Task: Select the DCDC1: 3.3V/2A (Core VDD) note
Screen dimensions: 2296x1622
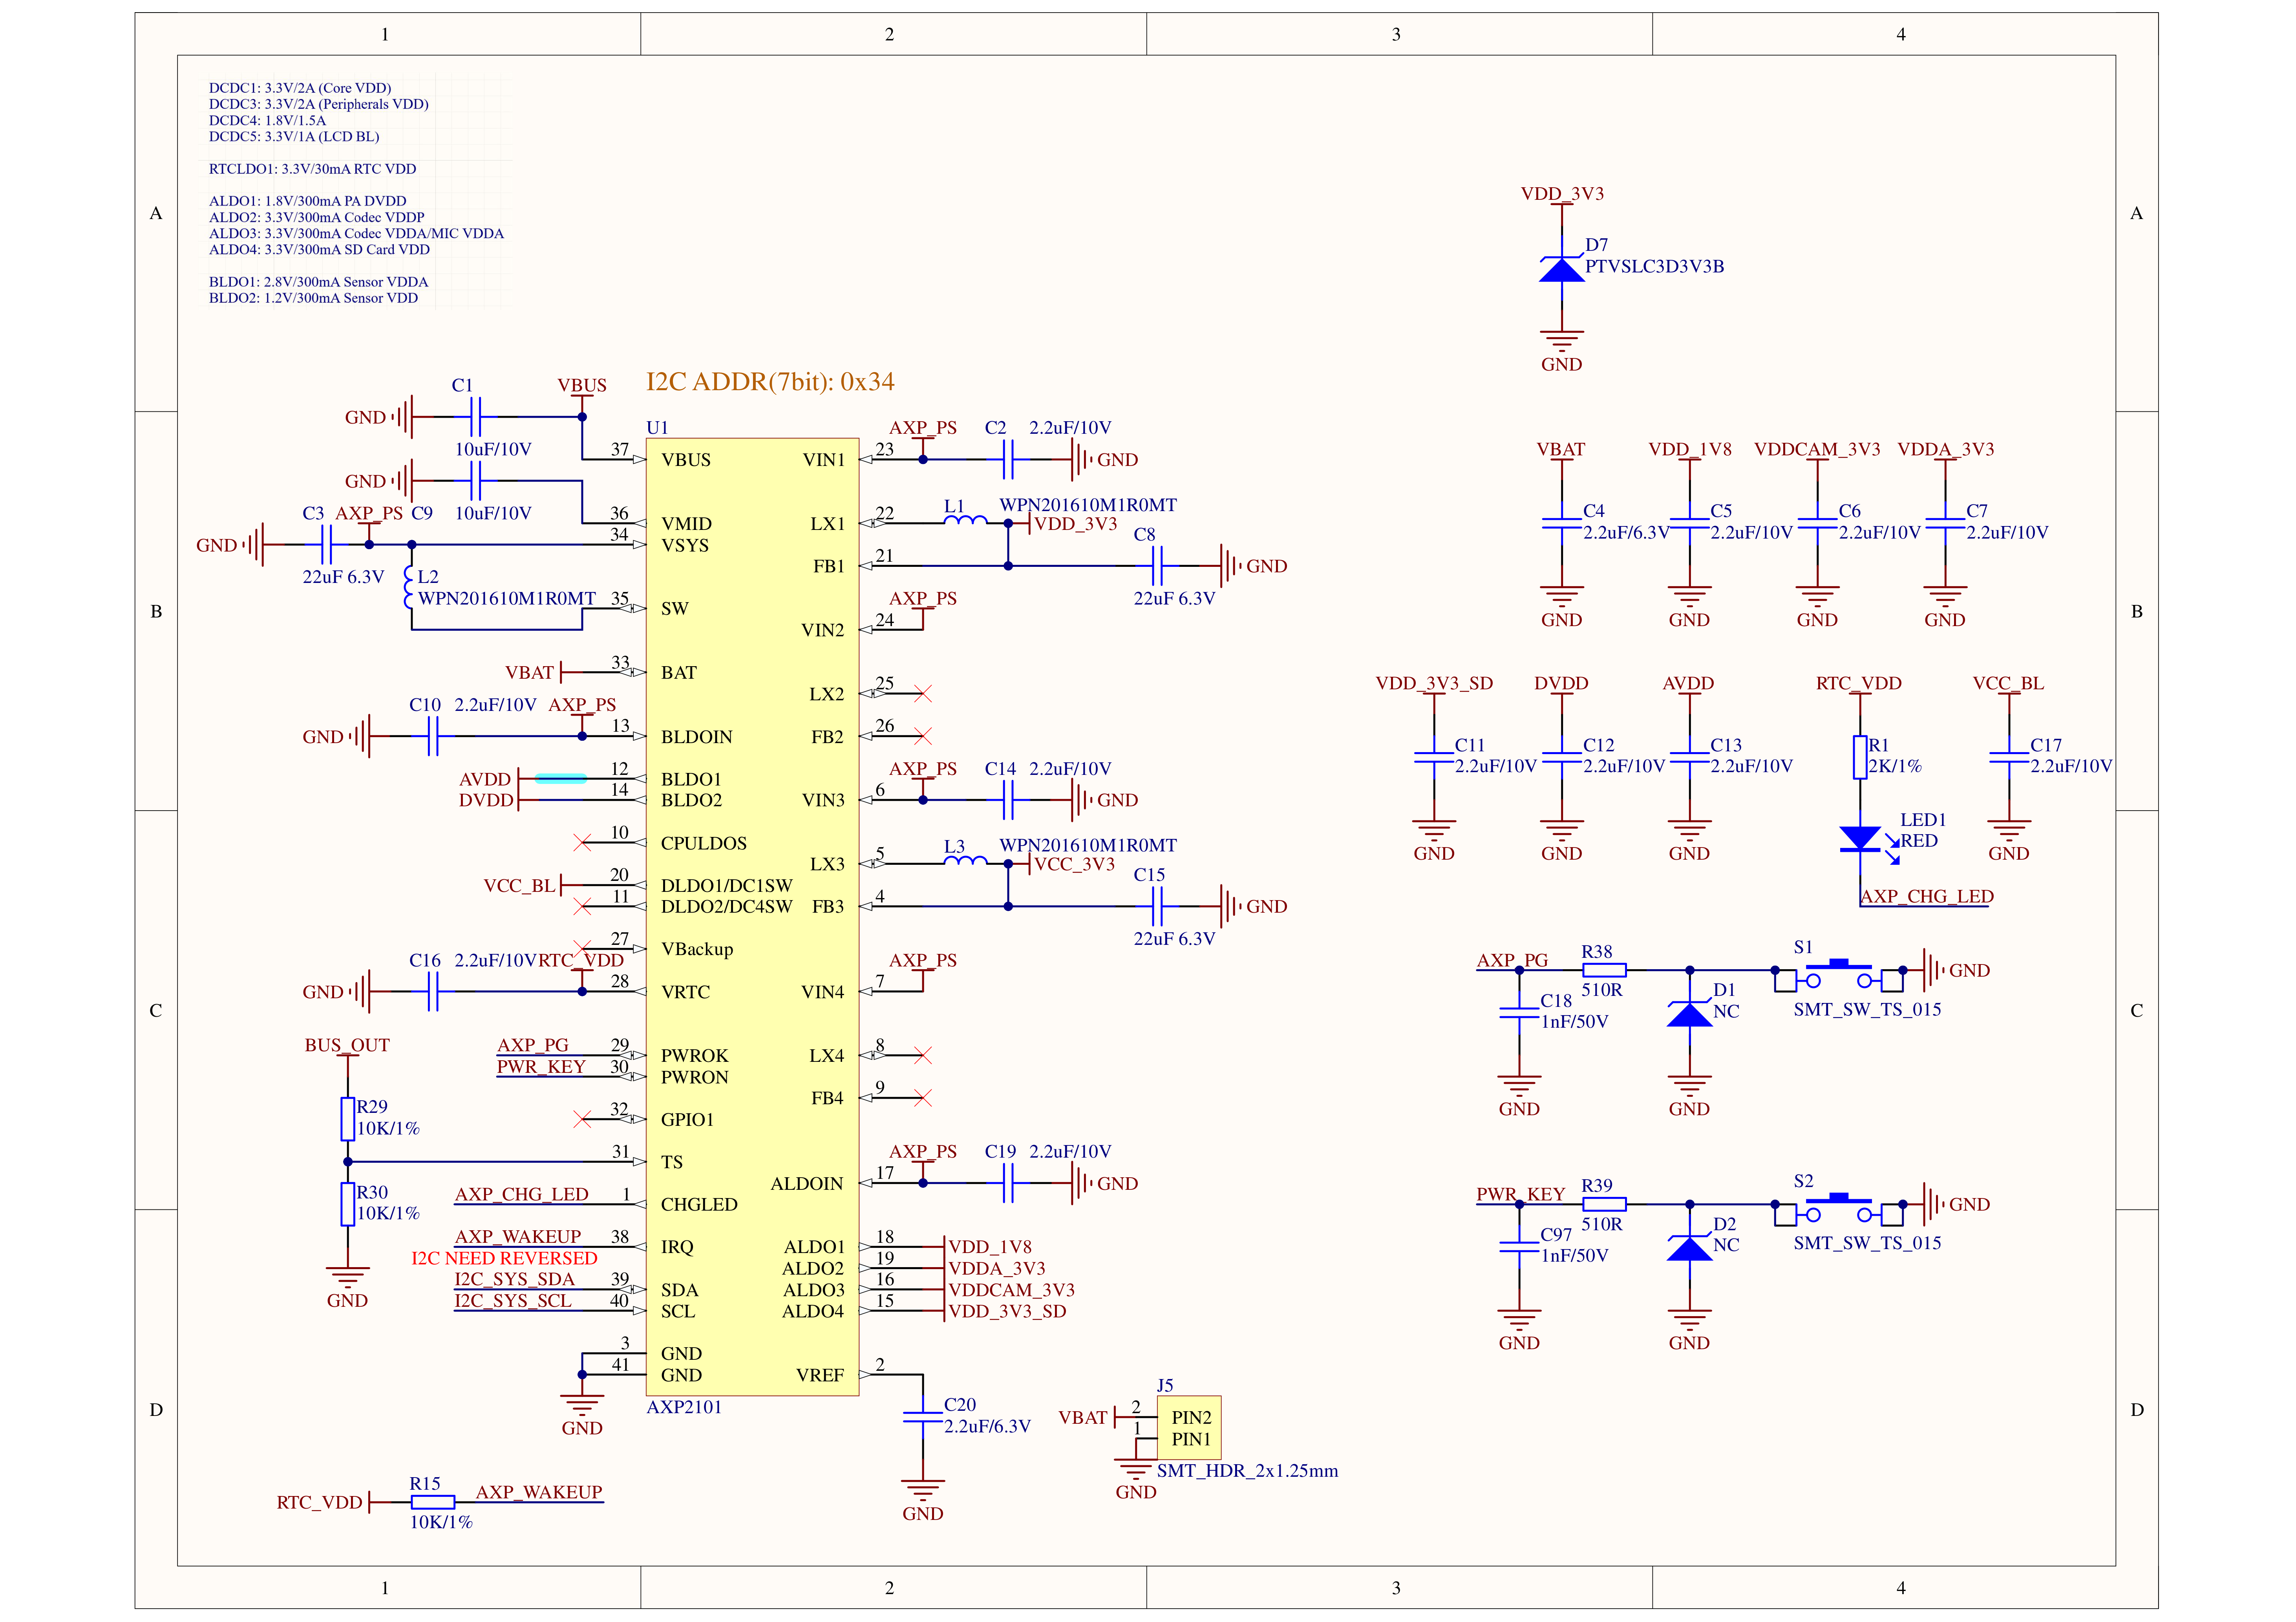Action: [300, 88]
